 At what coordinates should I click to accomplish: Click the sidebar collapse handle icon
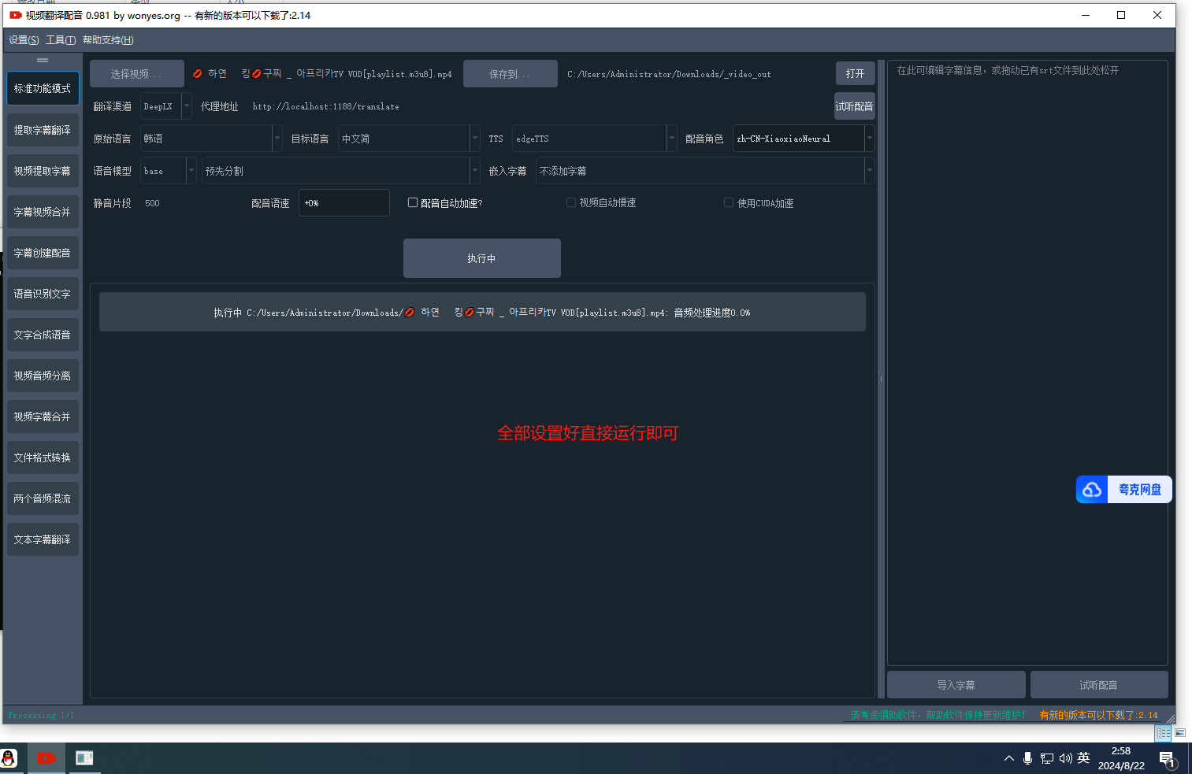tap(43, 60)
